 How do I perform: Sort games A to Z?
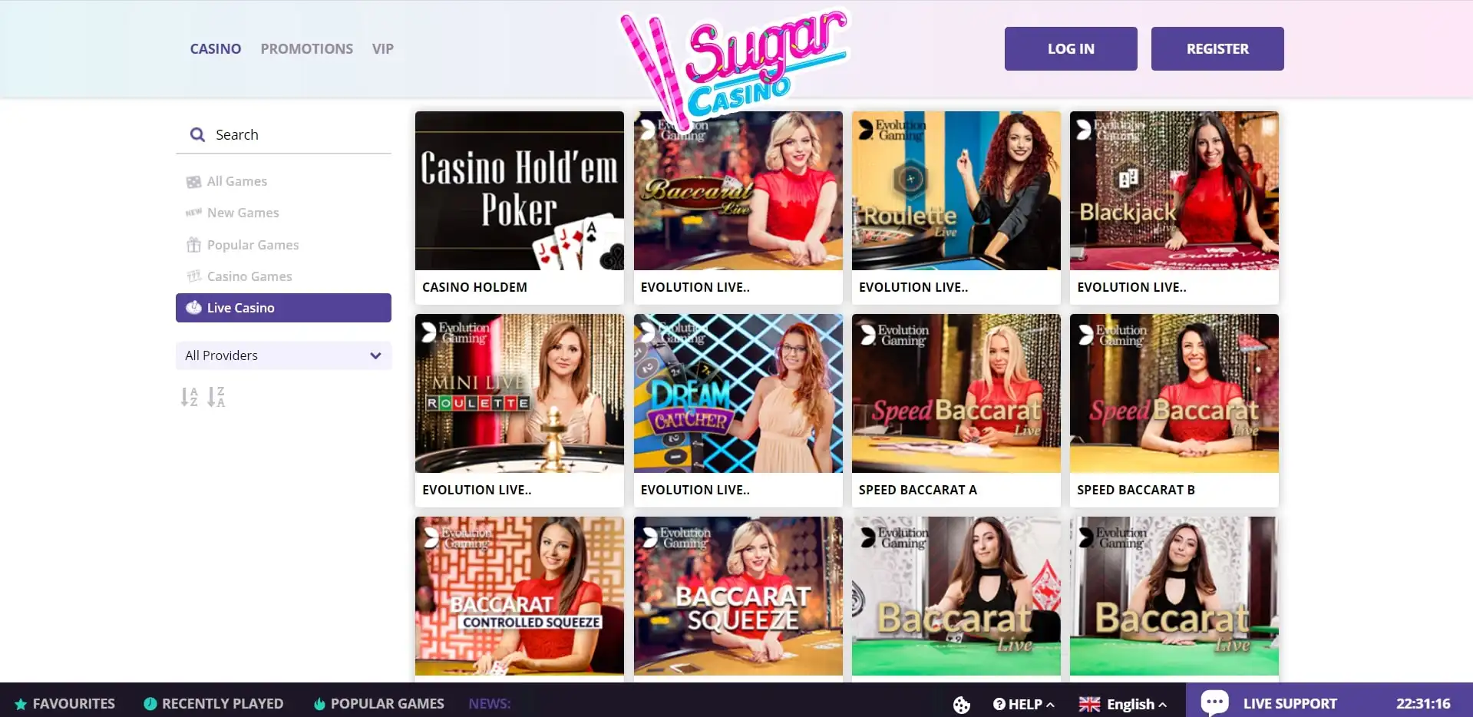190,397
